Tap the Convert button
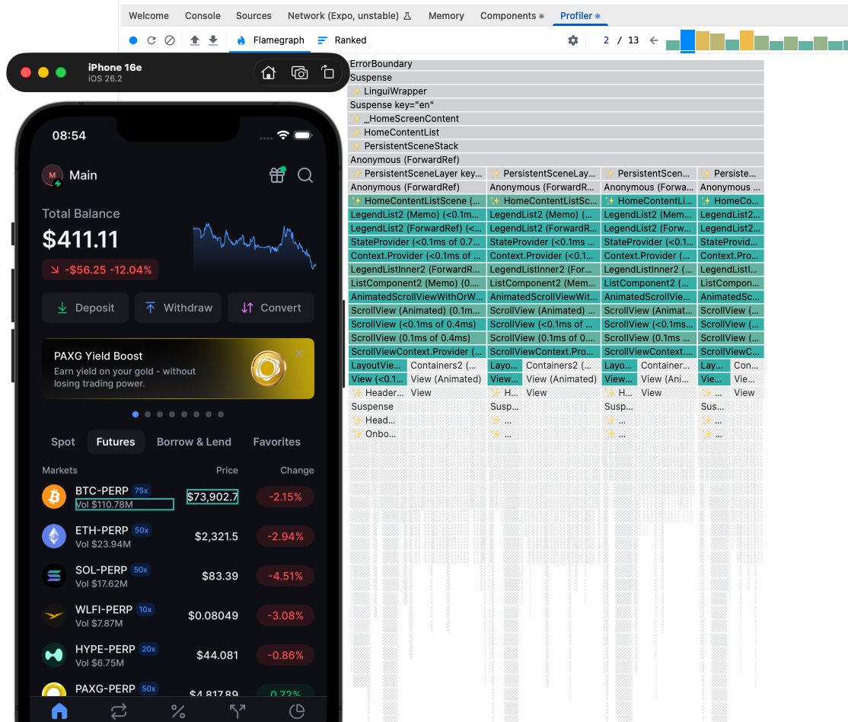 [x=271, y=308]
